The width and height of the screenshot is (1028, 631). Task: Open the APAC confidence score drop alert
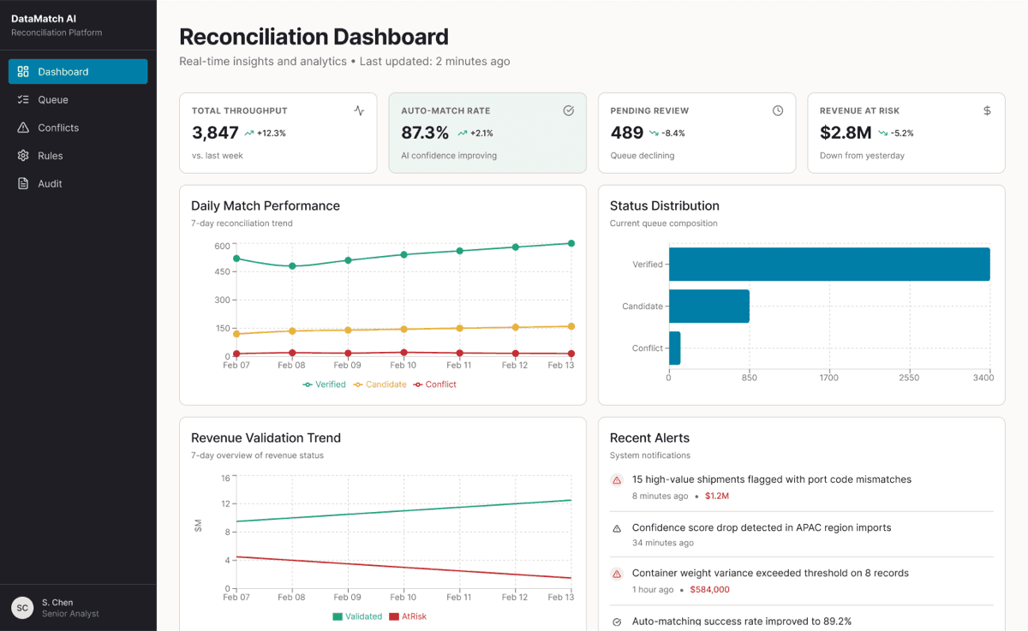(802, 535)
